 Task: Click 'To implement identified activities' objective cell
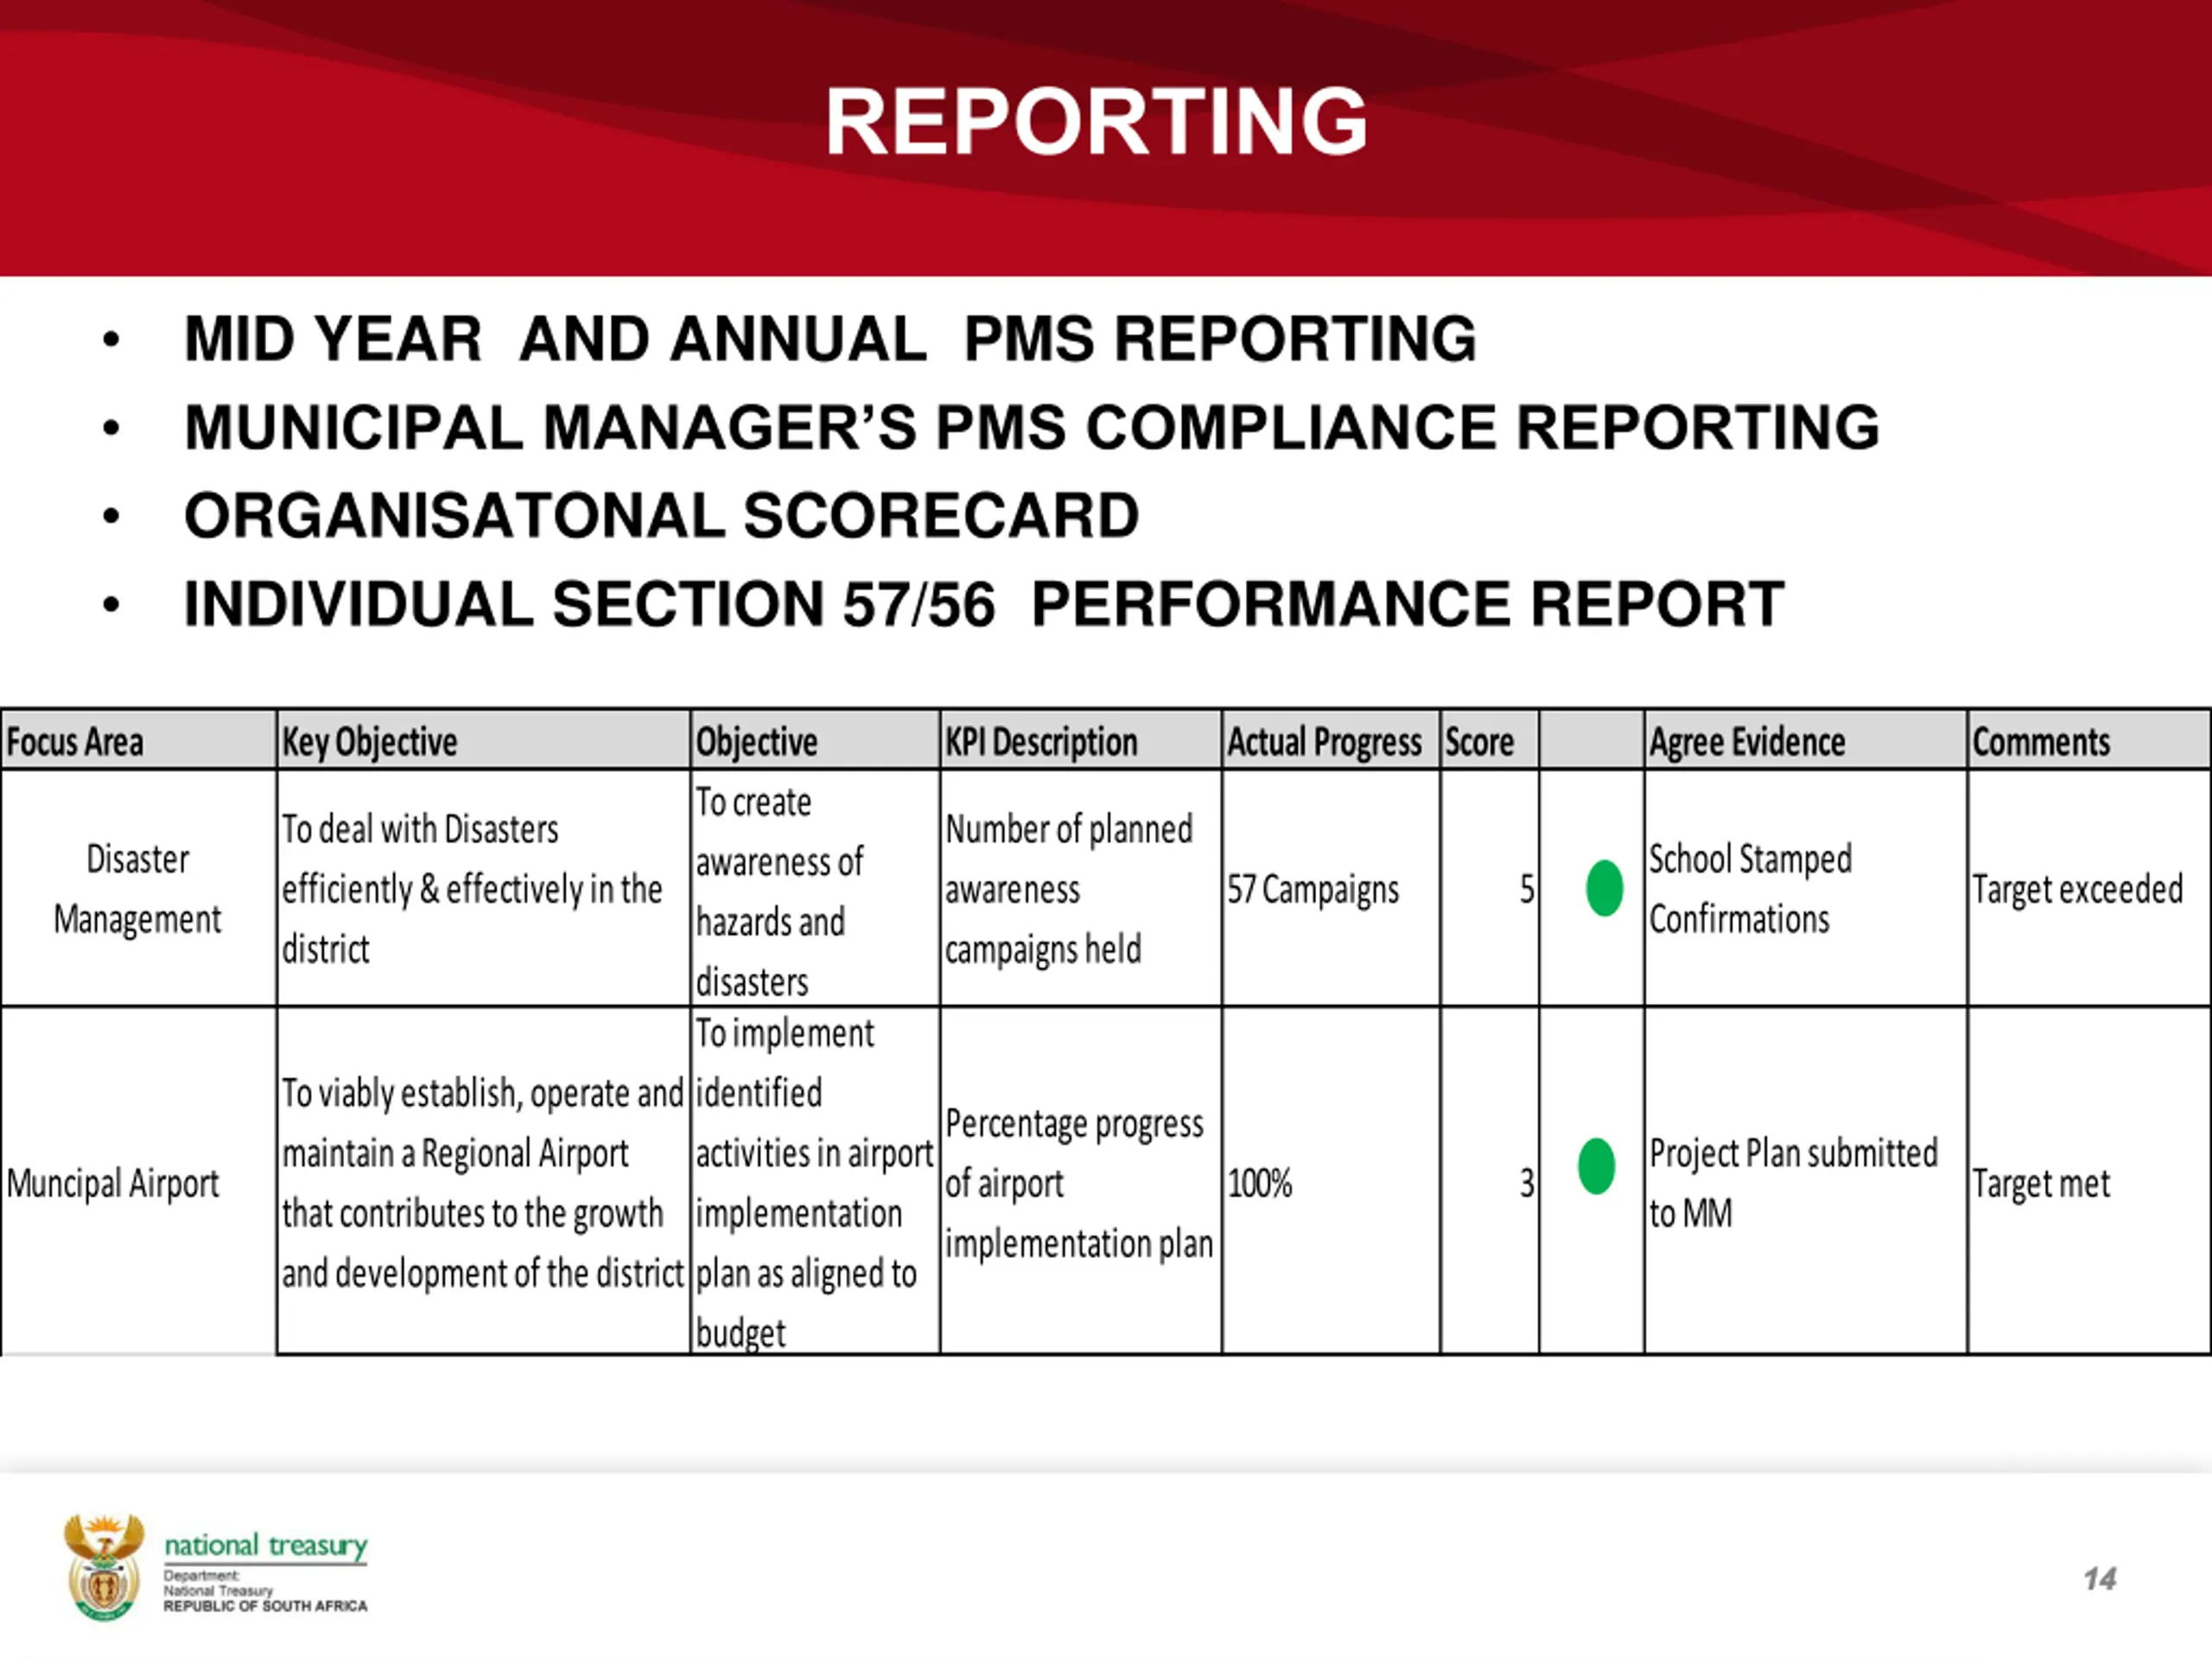tap(815, 1182)
